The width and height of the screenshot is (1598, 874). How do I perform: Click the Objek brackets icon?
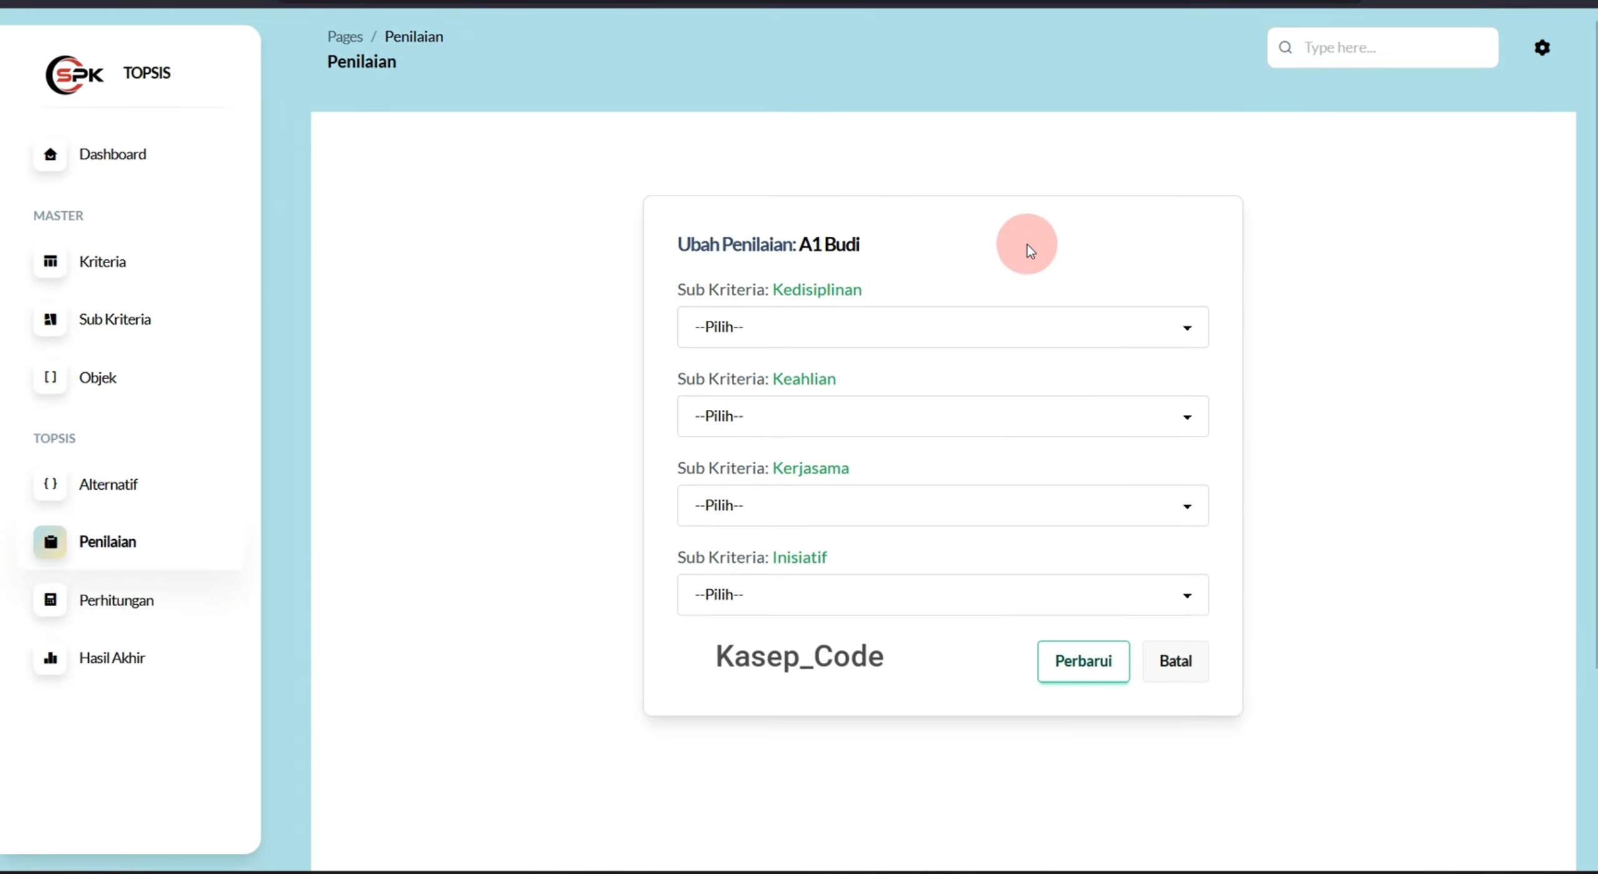pyautogui.click(x=50, y=377)
